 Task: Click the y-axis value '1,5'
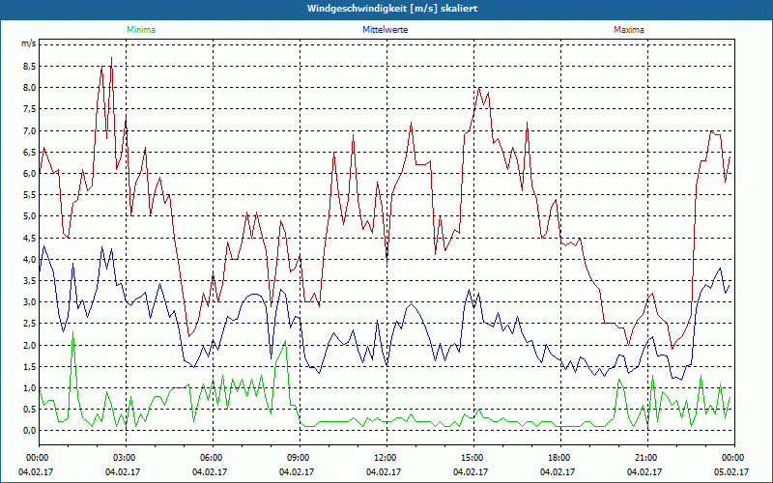[30, 366]
